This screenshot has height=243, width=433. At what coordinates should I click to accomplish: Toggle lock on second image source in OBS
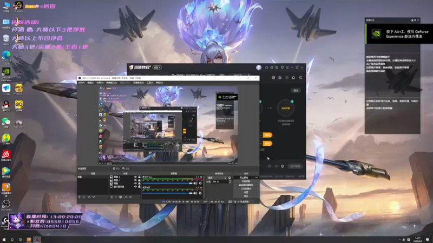point(139,180)
